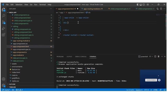
Task: Open the Accounts menu icon
Action: click(3, 79)
